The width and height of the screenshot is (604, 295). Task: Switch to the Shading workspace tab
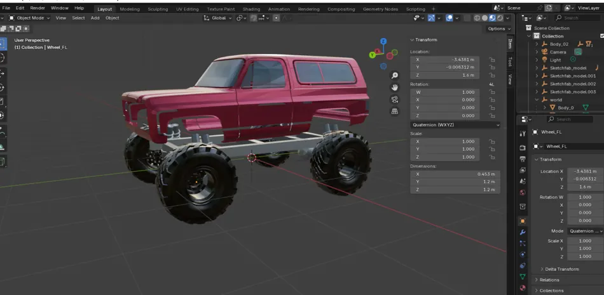coord(252,10)
